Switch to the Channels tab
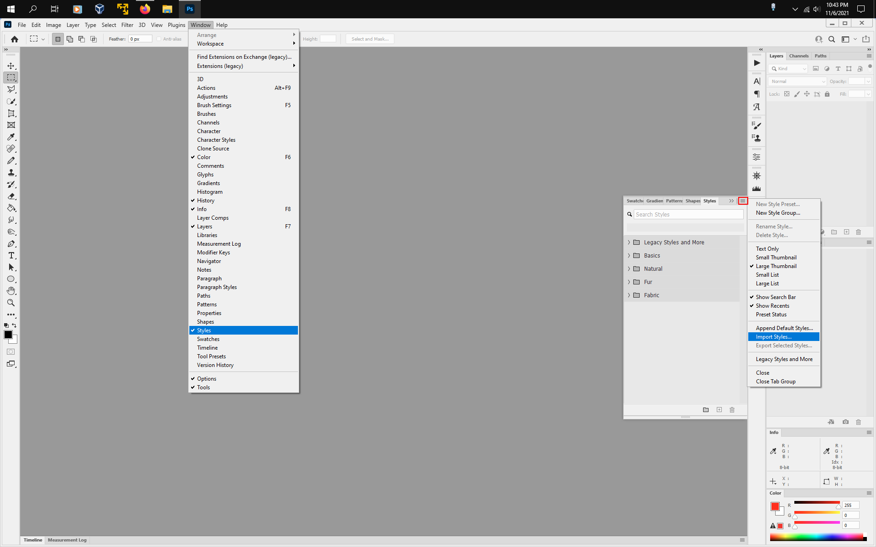 pos(799,56)
